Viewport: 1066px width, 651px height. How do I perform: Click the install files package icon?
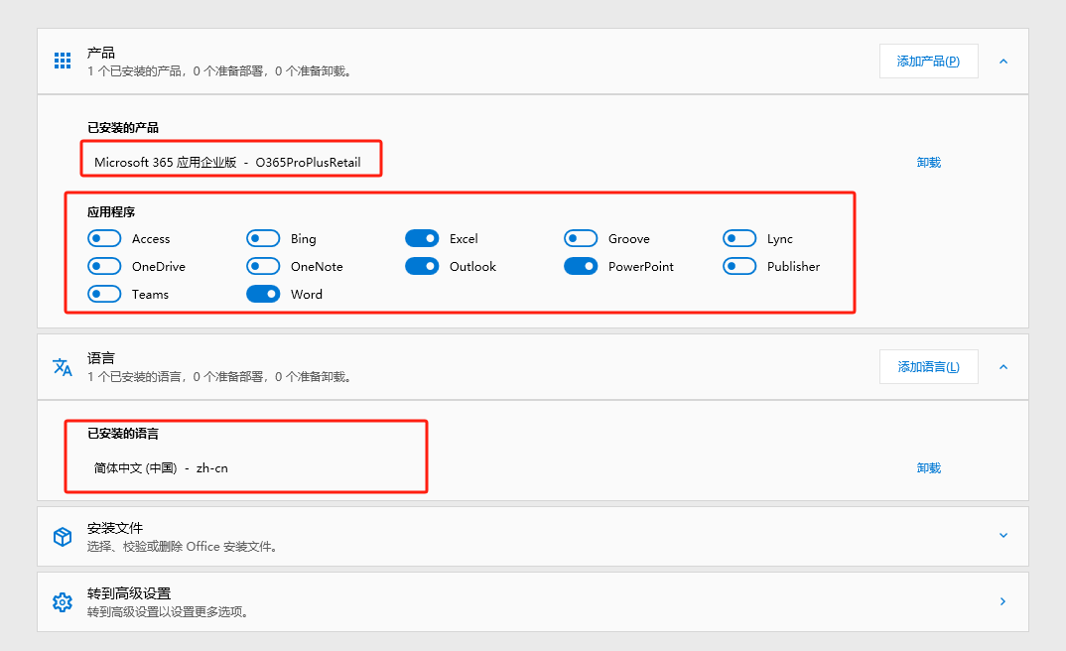[x=63, y=537]
